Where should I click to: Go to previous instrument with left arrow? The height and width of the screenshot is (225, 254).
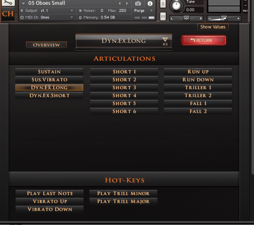point(119,3)
